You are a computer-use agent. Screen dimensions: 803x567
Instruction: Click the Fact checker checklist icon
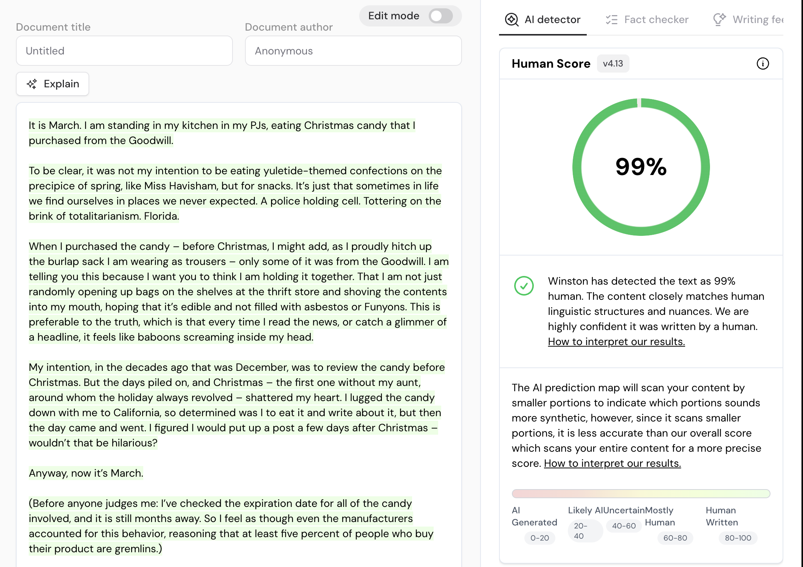click(x=611, y=20)
